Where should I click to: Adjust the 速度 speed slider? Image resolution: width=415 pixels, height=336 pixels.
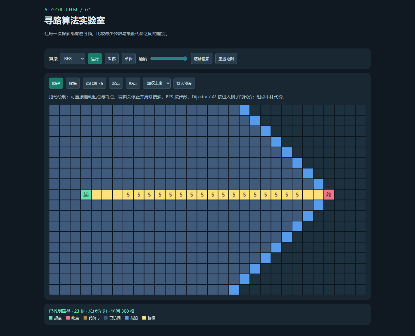click(169, 59)
